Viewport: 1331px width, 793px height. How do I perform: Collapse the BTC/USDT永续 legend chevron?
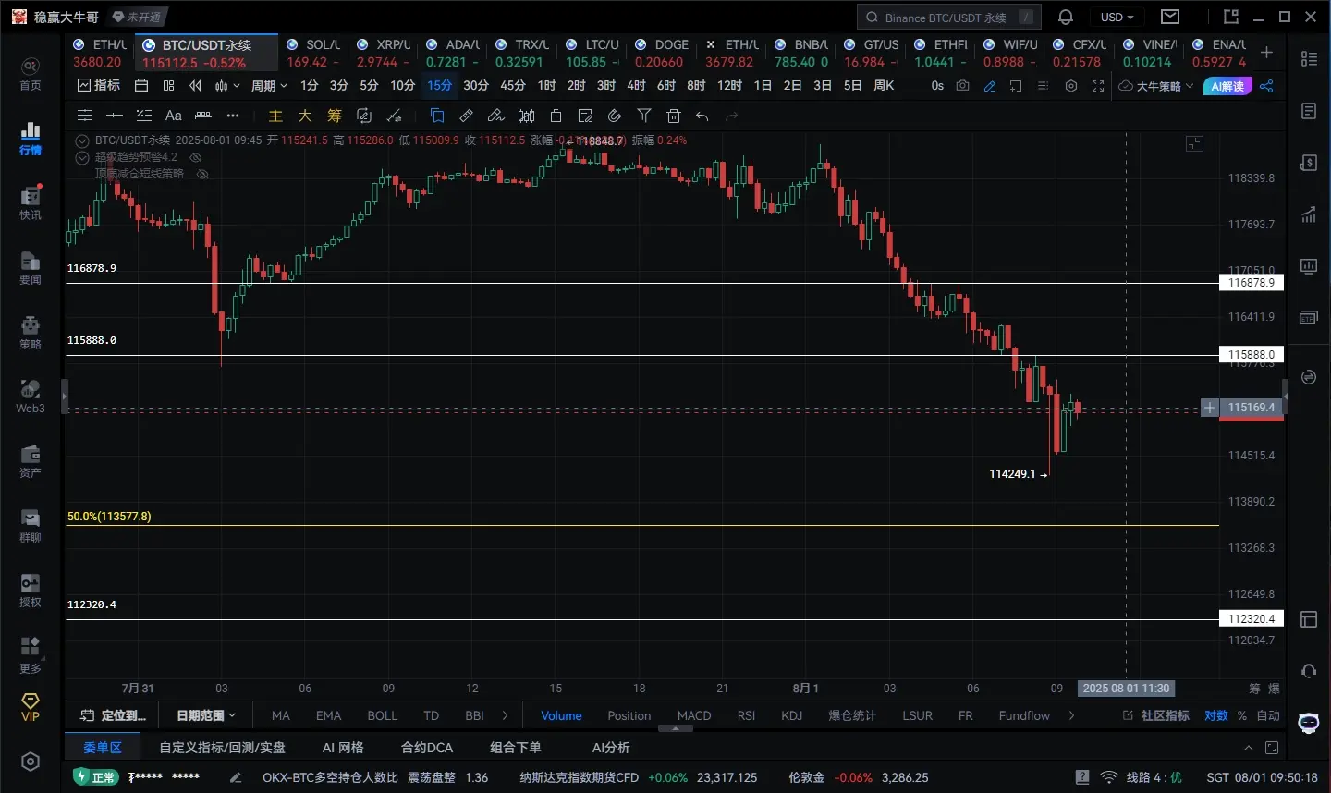click(82, 140)
